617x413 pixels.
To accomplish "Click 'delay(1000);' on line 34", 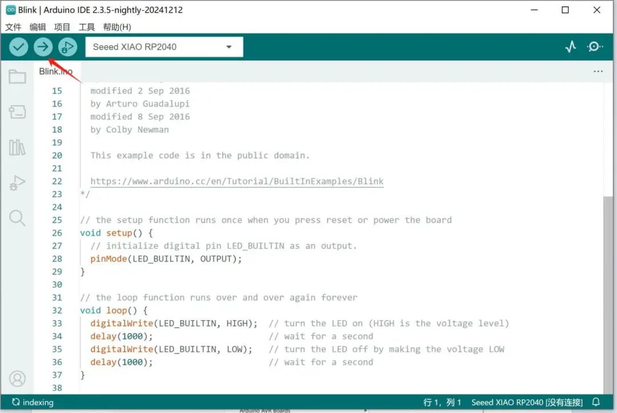I will (122, 336).
